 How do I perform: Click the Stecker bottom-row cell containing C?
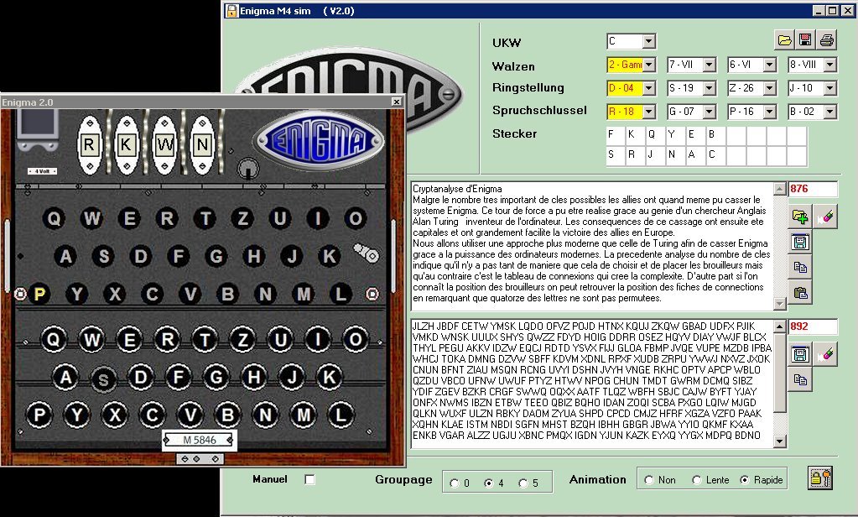(x=716, y=155)
